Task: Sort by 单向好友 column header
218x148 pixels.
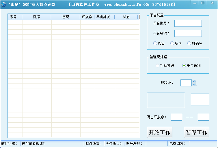Action: [x=105, y=17]
